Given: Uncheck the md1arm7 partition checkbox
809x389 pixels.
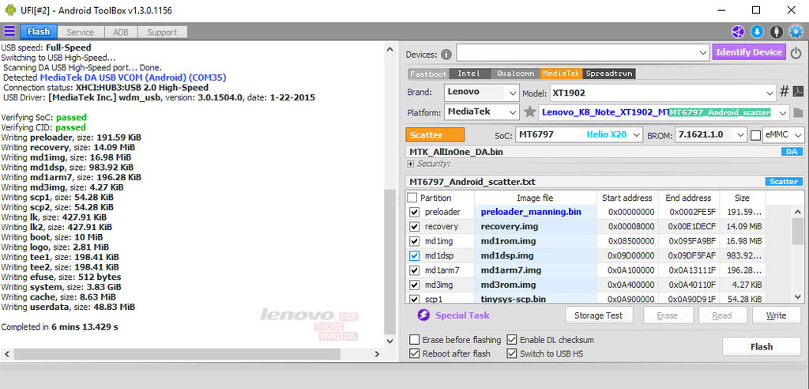Looking at the screenshot, I should click(414, 270).
